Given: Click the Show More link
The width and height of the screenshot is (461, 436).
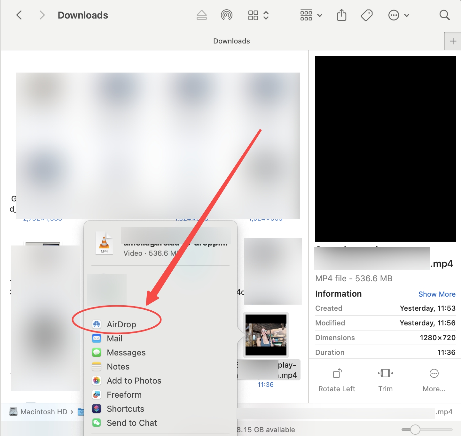Looking at the screenshot, I should click(x=437, y=294).
